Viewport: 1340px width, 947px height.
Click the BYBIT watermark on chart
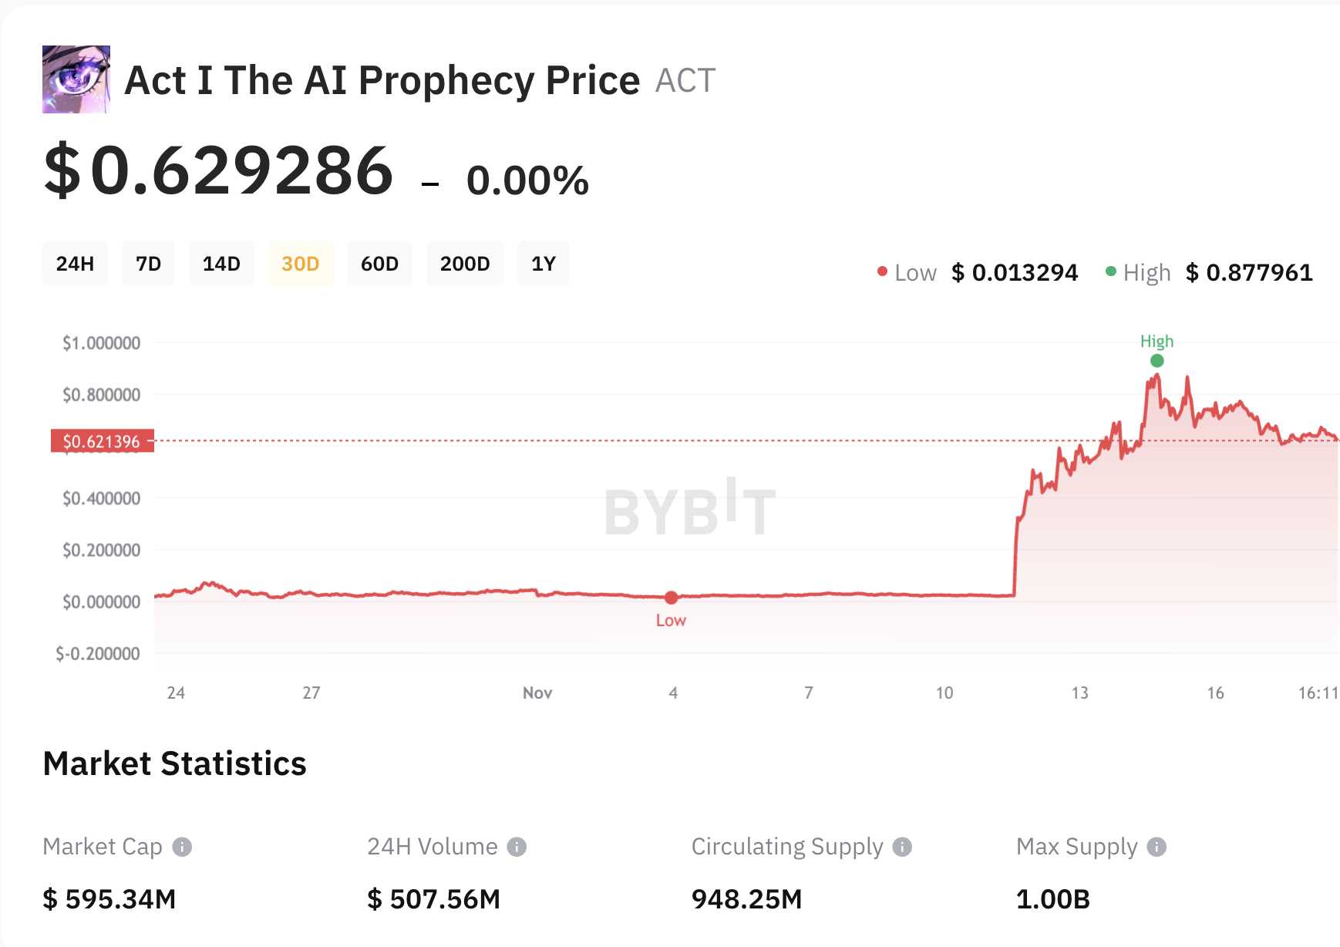click(x=690, y=507)
